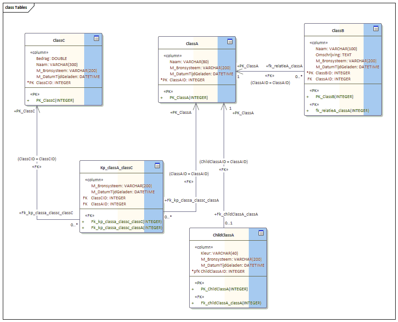Image resolution: width=398 pixels, height=322 pixels.
Task: Click the table icon in Kp_classA_classC header
Action: pyautogui.click(x=157, y=165)
